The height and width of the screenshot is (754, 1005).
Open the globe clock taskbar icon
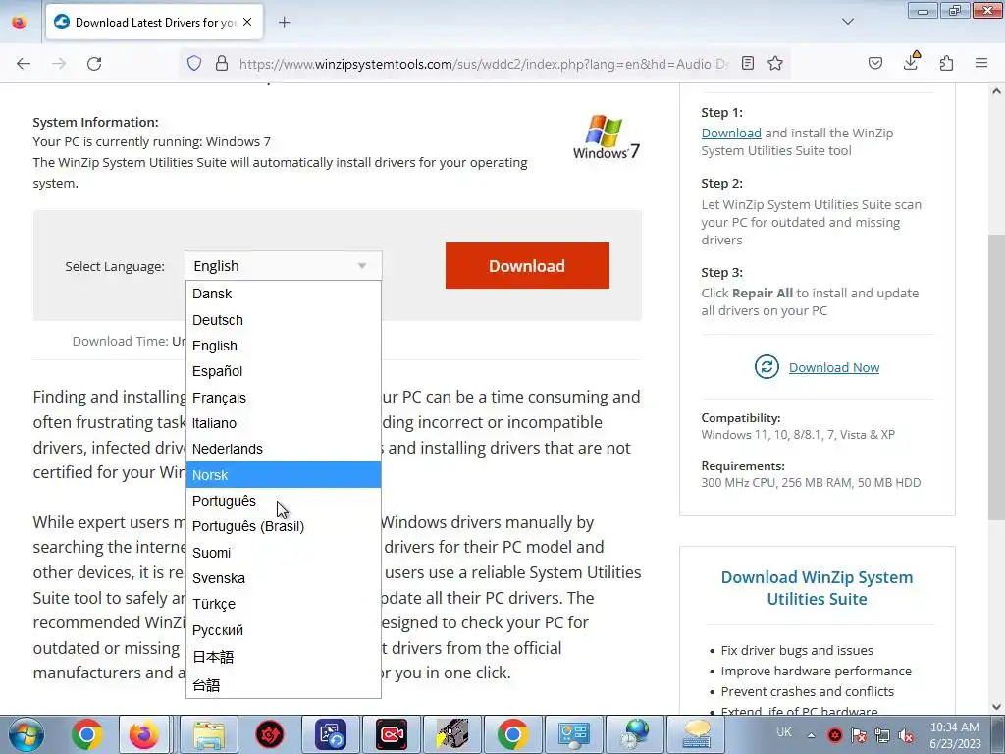coord(635,734)
